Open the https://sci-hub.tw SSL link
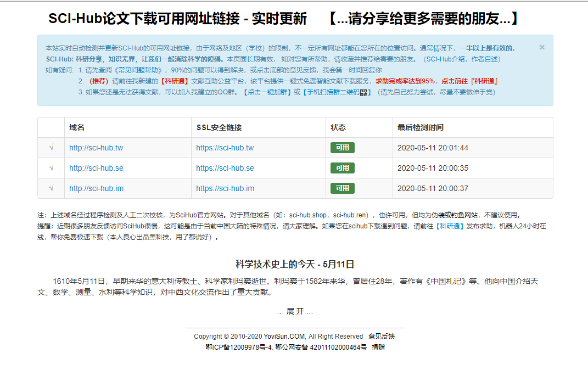This screenshot has width=588, height=370. pyautogui.click(x=225, y=148)
